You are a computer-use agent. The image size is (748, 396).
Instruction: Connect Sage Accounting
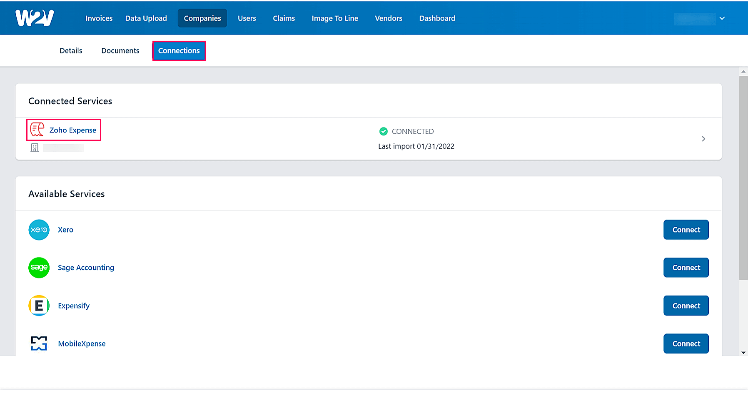686,268
